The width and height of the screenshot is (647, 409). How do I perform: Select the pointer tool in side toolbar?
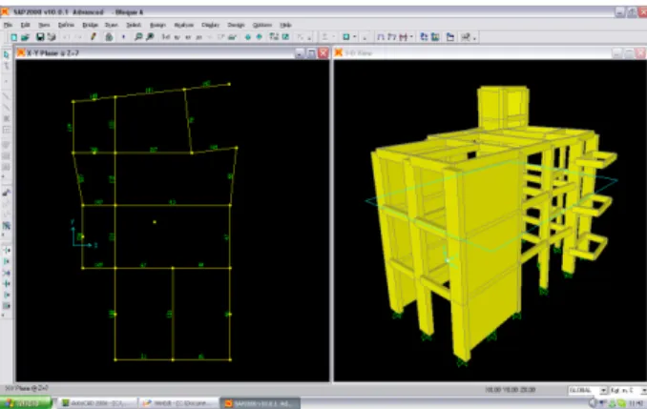pyautogui.click(x=6, y=54)
